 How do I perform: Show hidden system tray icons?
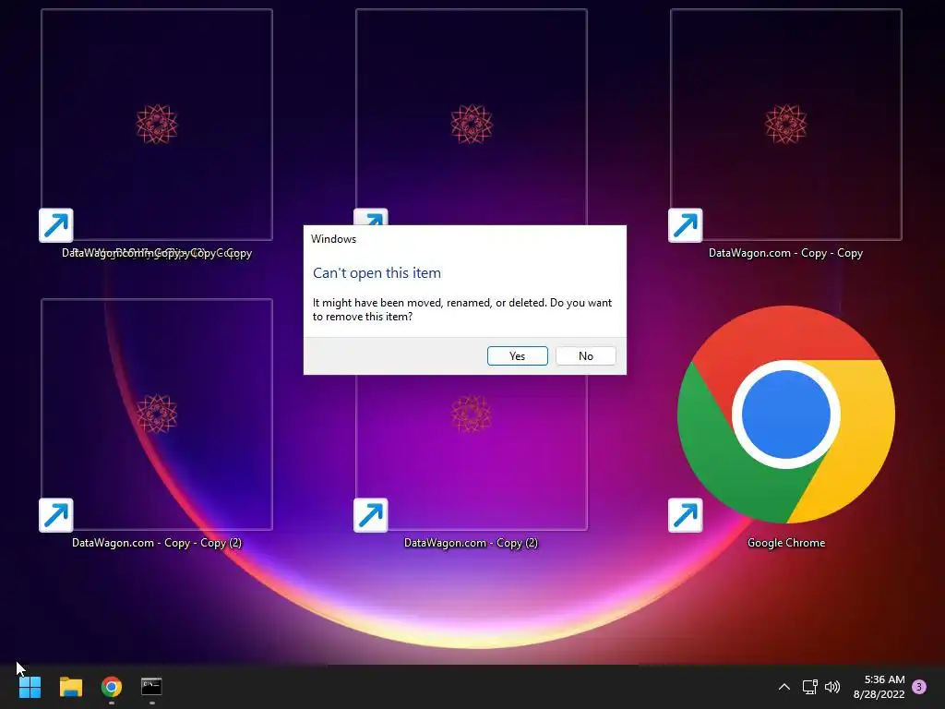tap(784, 687)
